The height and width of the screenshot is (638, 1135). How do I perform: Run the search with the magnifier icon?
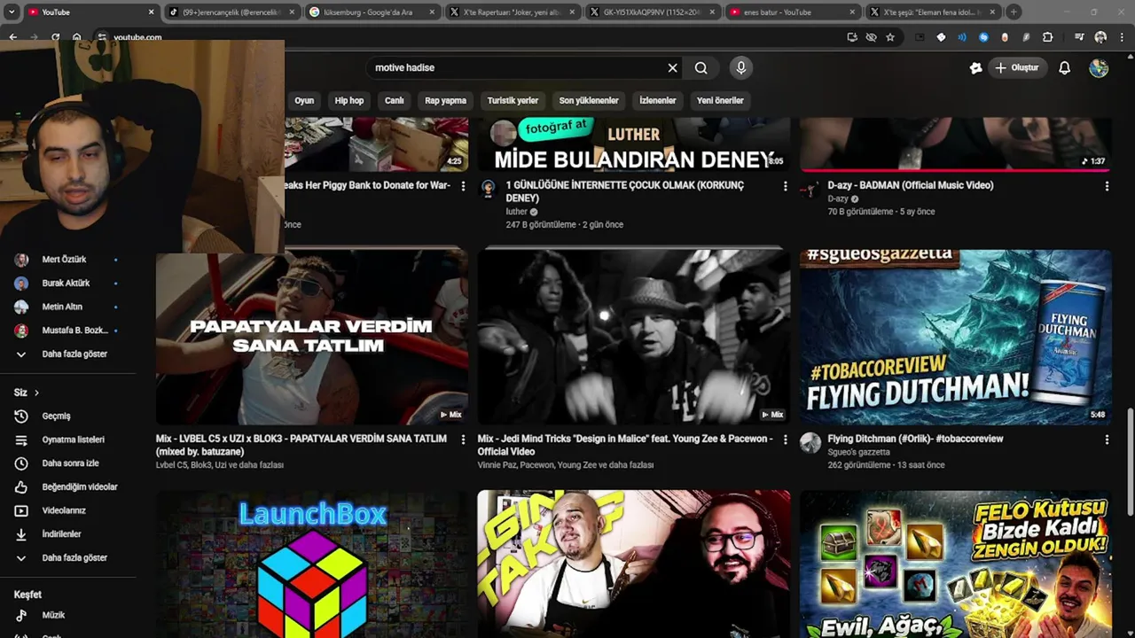point(701,67)
